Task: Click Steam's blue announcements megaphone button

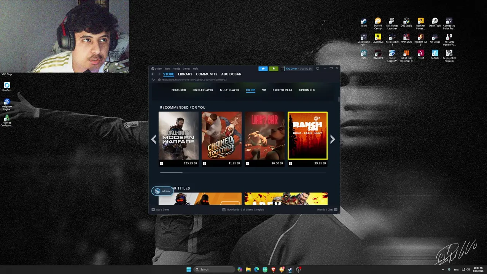Action: (x=263, y=68)
